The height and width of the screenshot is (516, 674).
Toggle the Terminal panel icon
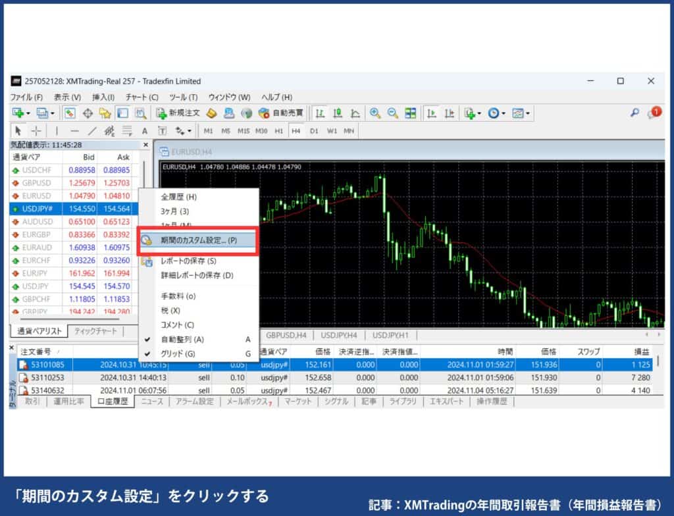[x=122, y=113]
